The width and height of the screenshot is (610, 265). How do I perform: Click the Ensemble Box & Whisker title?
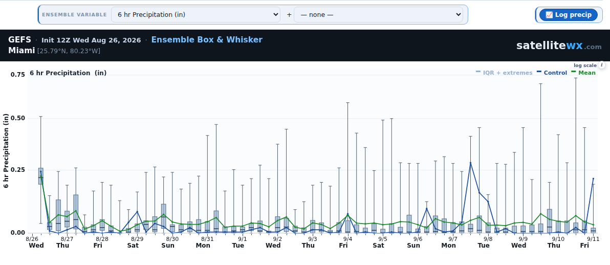pos(207,40)
